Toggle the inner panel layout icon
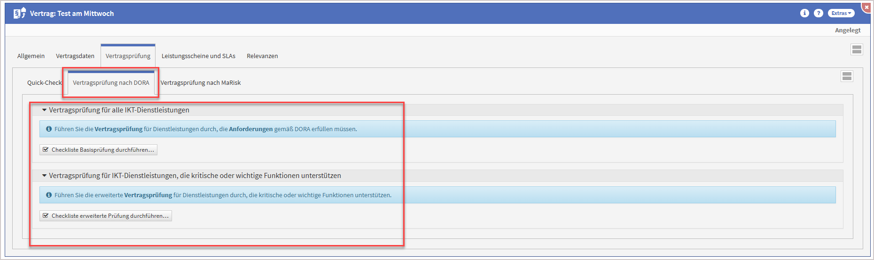This screenshot has width=874, height=260. coord(847,76)
